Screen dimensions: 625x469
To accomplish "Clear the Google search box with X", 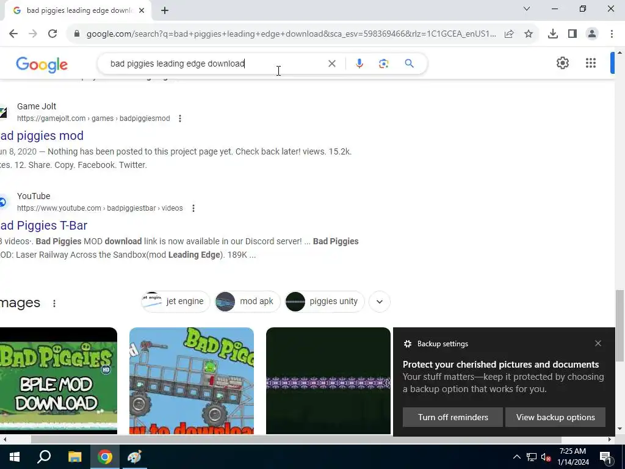I will click(x=331, y=64).
